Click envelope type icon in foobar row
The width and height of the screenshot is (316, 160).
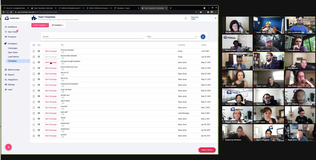(x=39, y=119)
